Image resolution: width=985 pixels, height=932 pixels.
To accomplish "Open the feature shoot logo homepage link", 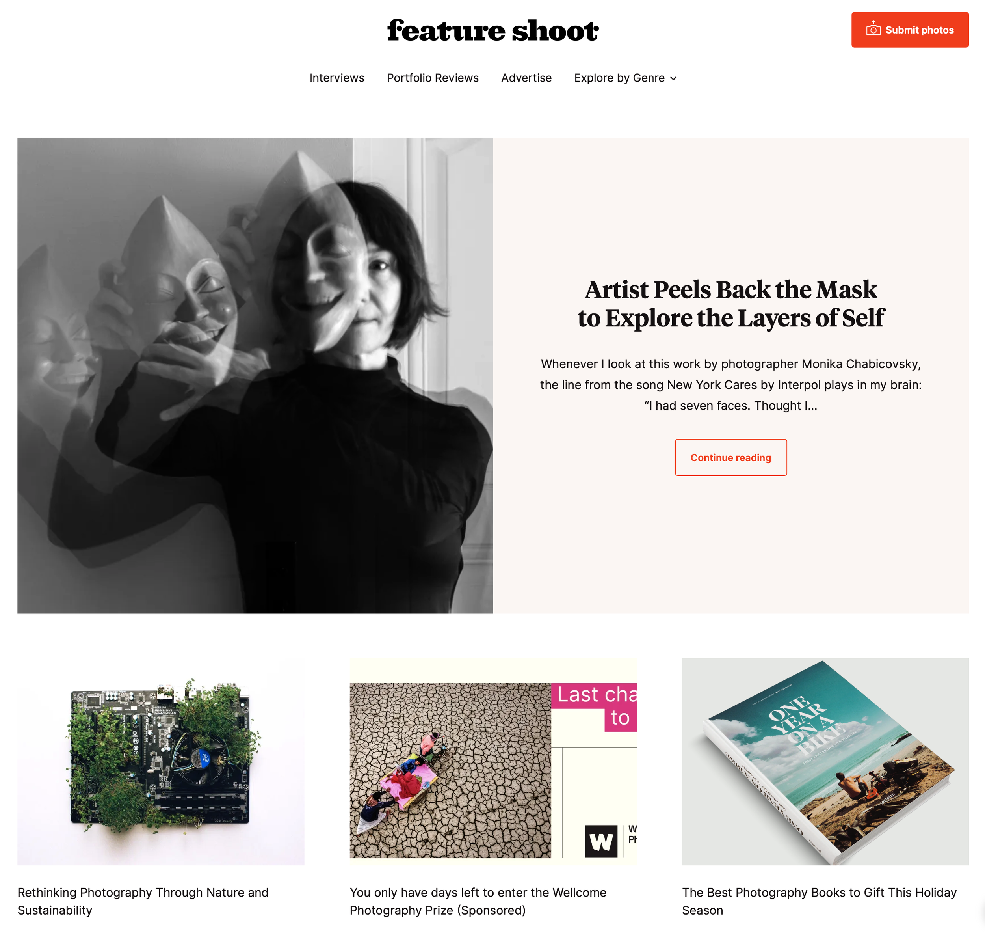I will click(493, 30).
